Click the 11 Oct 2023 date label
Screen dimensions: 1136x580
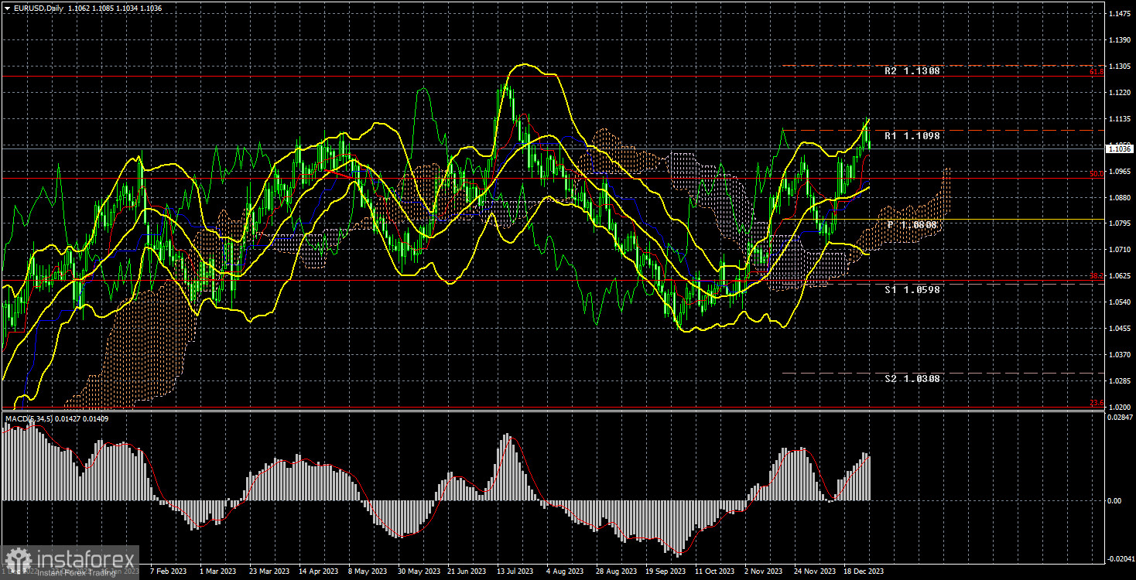pos(714,571)
